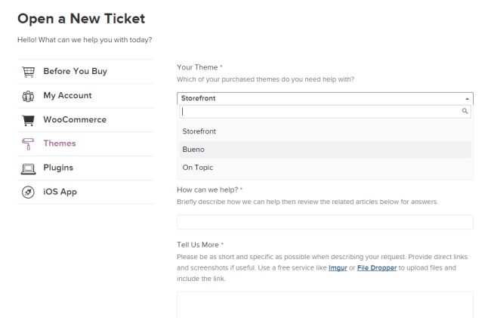Click the compass icon beside iOS App

pyautogui.click(x=28, y=192)
